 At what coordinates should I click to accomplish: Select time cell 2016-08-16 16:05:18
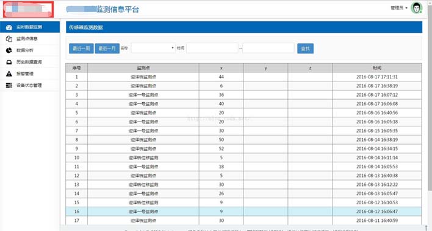click(377, 122)
